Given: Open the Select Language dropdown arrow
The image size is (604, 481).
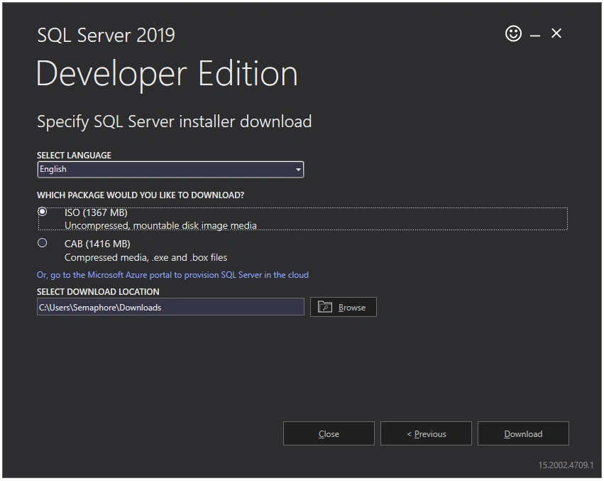Looking at the screenshot, I should 298,170.
